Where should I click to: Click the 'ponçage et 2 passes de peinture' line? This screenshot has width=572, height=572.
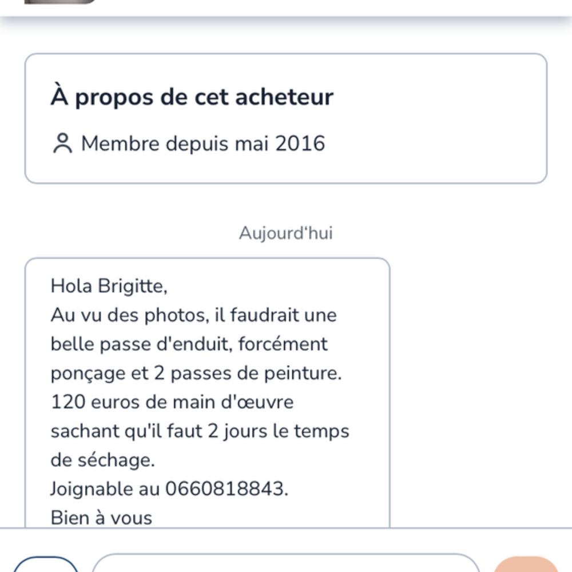coord(196,373)
